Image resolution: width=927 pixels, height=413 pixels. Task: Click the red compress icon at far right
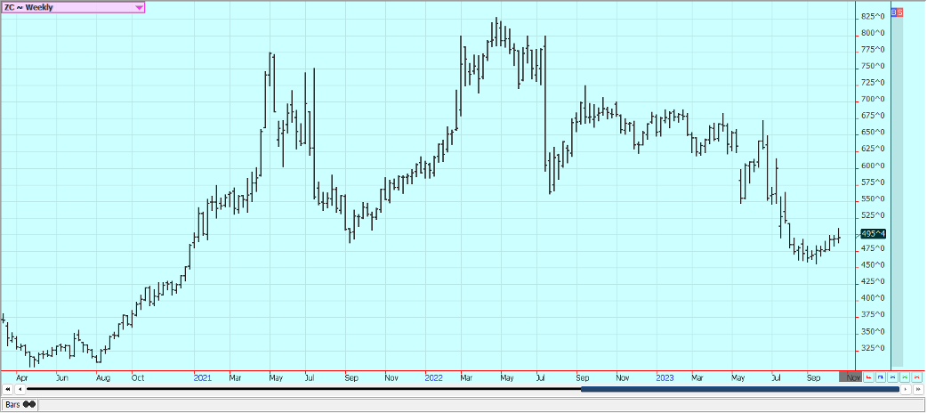click(917, 377)
